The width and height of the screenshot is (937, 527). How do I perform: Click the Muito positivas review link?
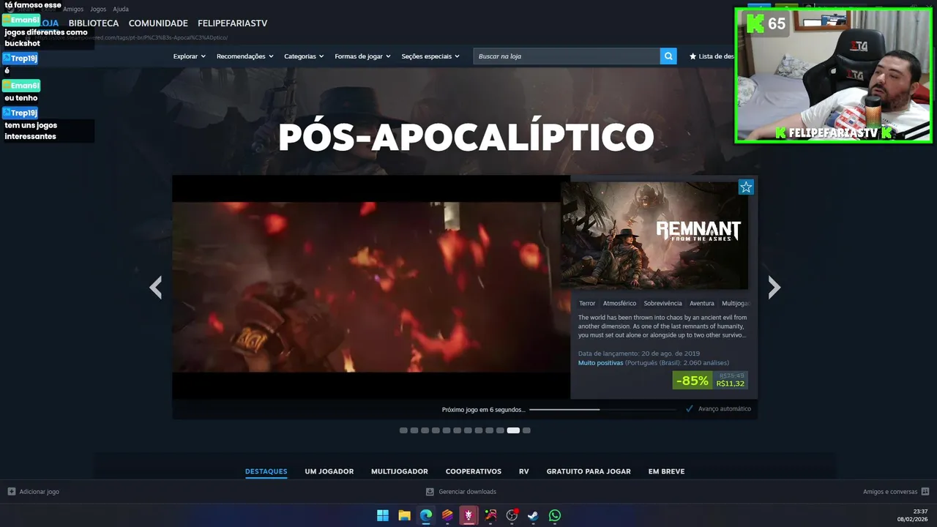[600, 363]
